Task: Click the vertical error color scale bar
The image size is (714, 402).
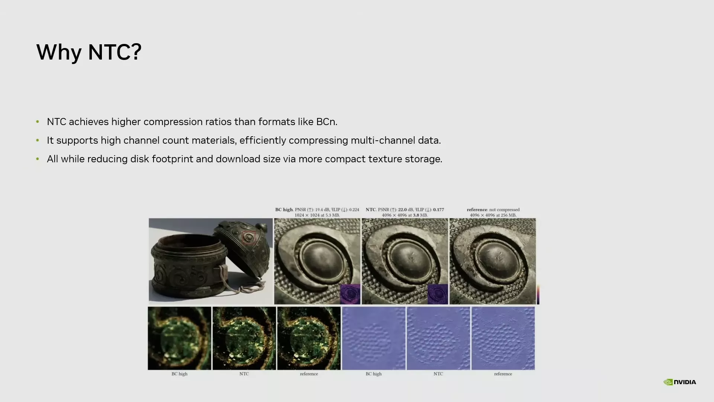Action: (x=538, y=294)
